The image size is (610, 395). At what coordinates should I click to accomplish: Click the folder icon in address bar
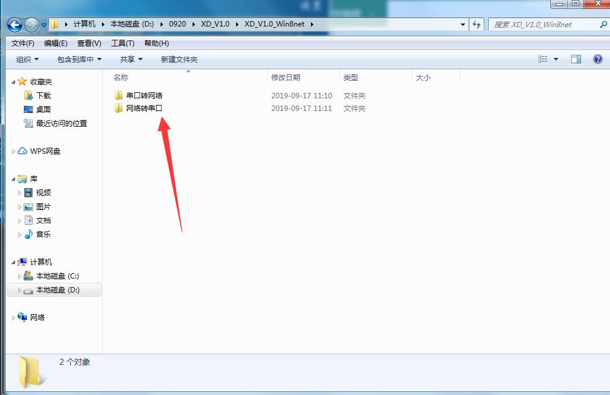coord(54,24)
